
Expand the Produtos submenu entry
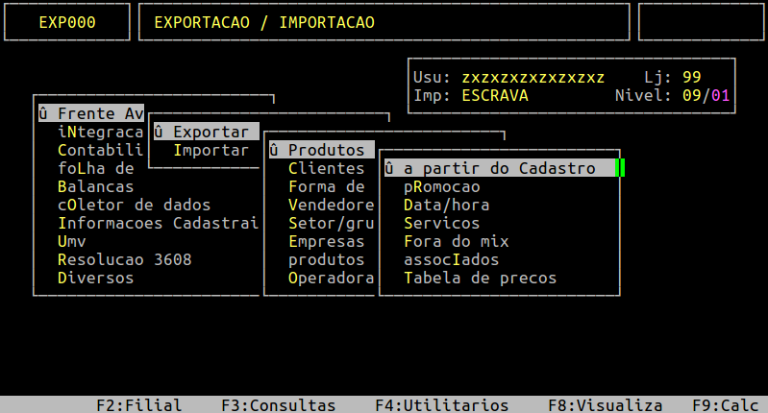point(320,151)
